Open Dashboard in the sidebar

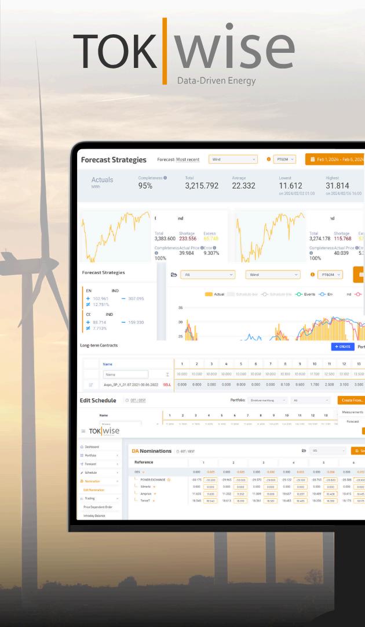[x=92, y=446]
